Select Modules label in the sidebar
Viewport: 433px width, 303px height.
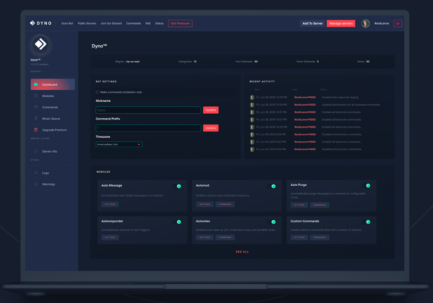coord(48,96)
